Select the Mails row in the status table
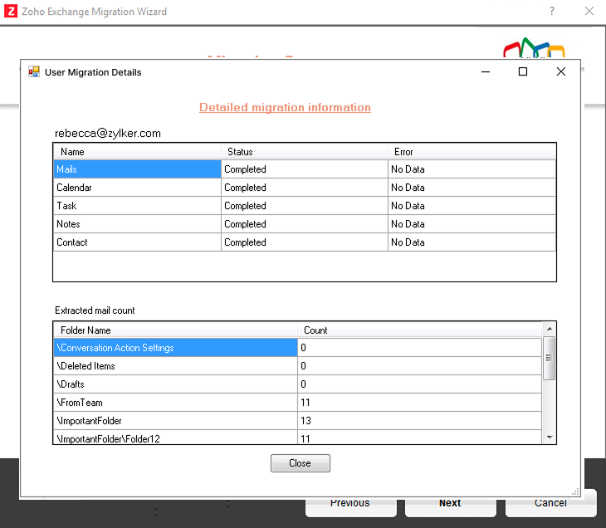The height and width of the screenshot is (528, 606). [x=305, y=169]
